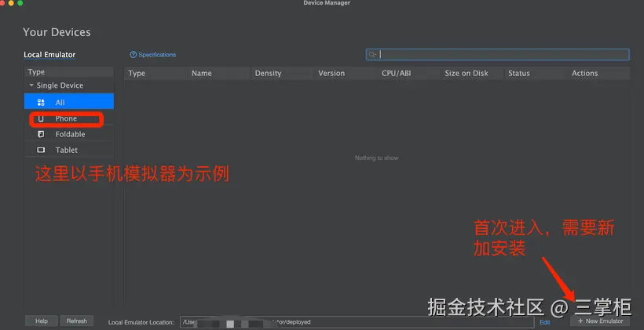The width and height of the screenshot is (644, 330).
Task: Sort by Size on Disk column
Action: click(x=472, y=73)
